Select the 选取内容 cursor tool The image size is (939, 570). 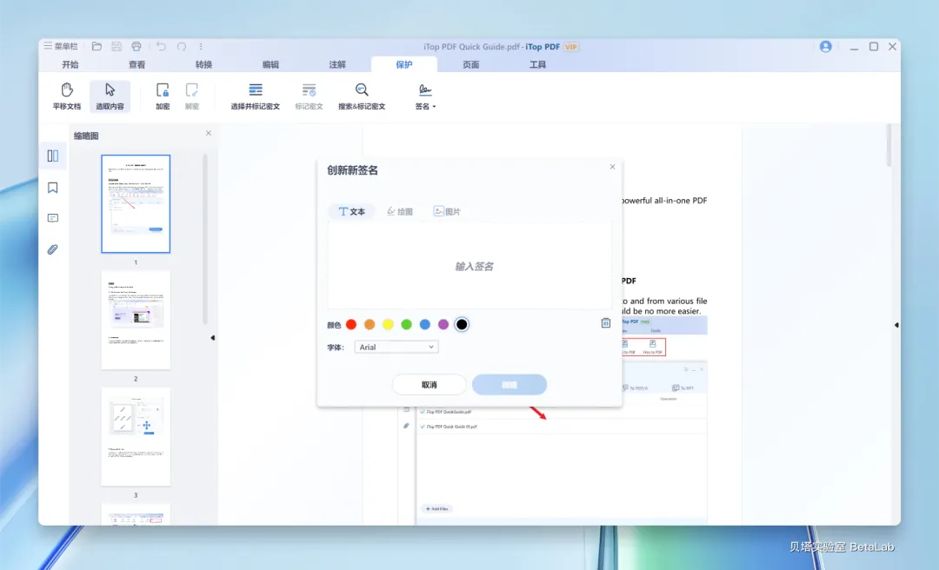110,96
